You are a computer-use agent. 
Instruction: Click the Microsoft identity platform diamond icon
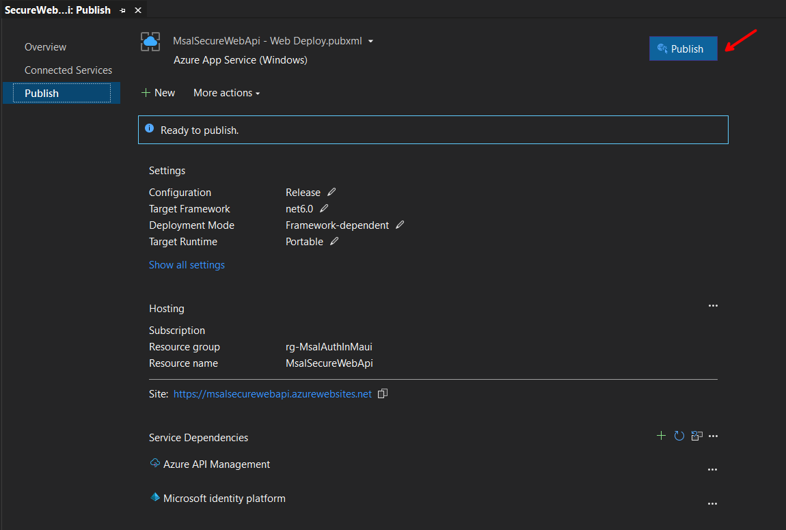click(155, 497)
